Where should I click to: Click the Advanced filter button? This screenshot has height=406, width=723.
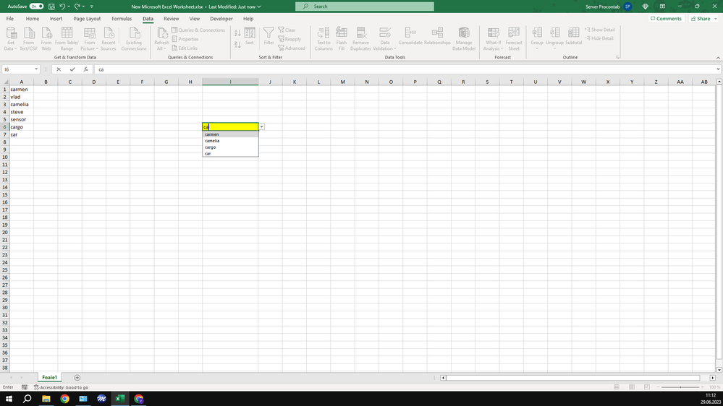[292, 48]
